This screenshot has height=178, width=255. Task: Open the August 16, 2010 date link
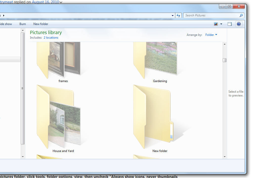point(45,2)
